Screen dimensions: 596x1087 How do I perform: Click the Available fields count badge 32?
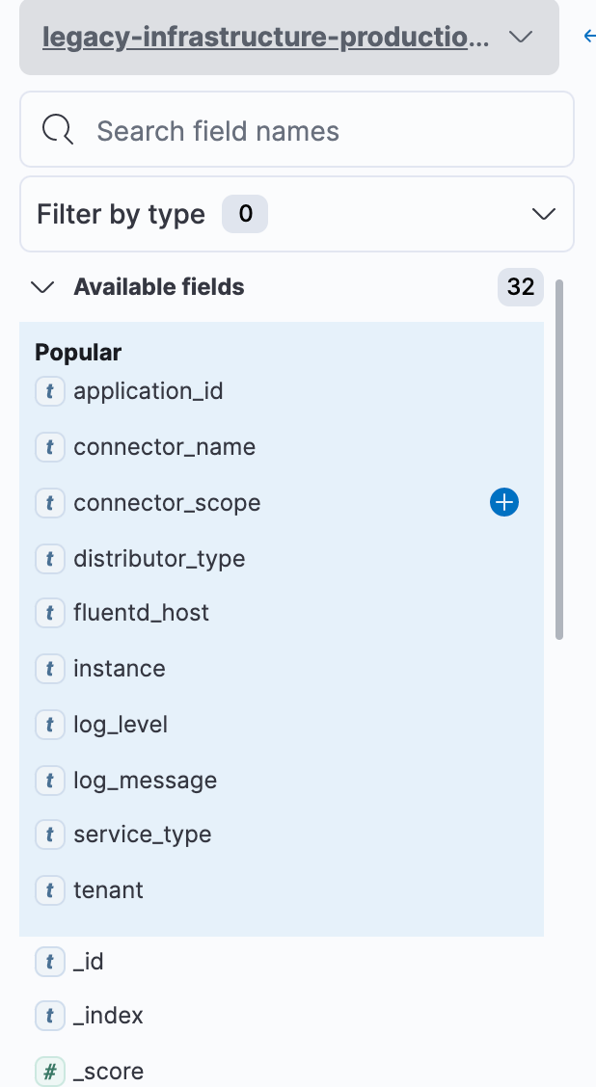[x=521, y=287]
